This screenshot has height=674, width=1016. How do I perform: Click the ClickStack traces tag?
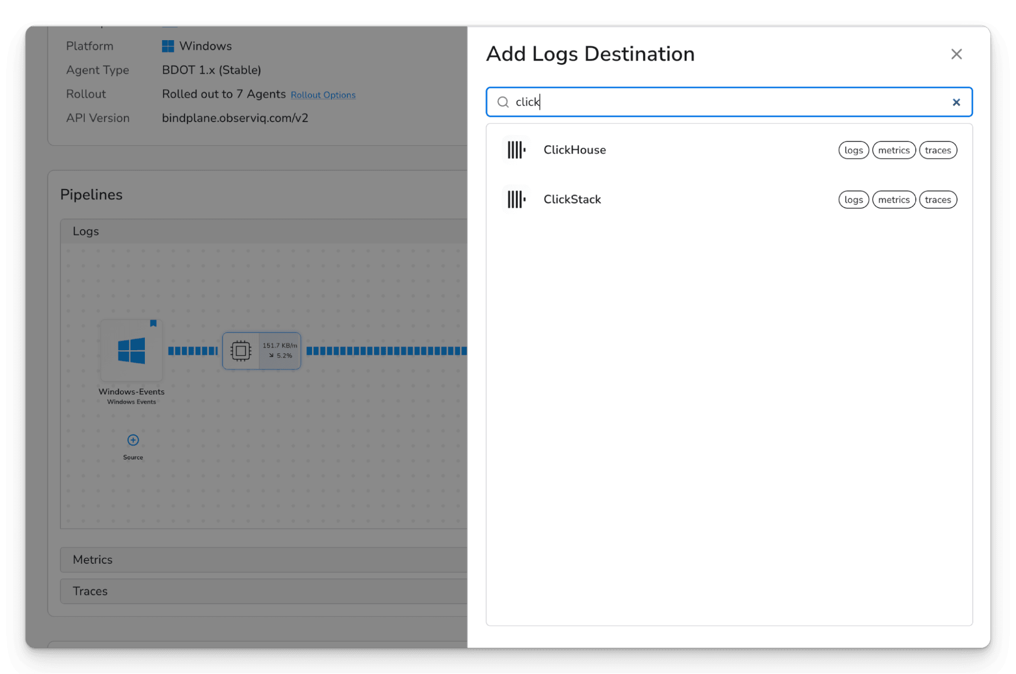pyautogui.click(x=938, y=200)
